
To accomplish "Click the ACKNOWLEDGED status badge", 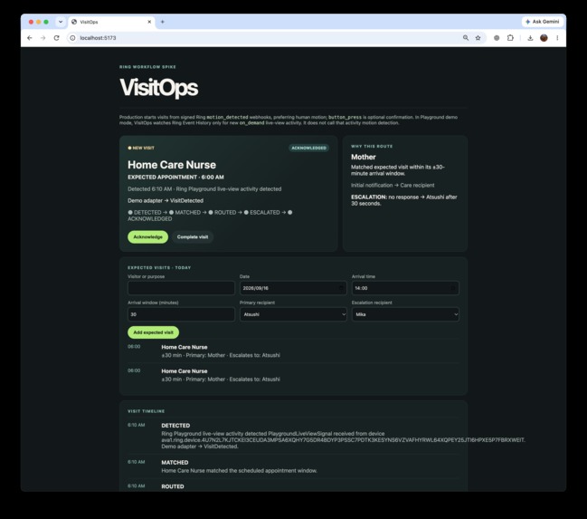I will [308, 148].
